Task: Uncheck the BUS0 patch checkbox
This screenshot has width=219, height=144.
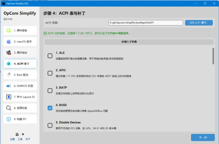Action: click(50, 108)
